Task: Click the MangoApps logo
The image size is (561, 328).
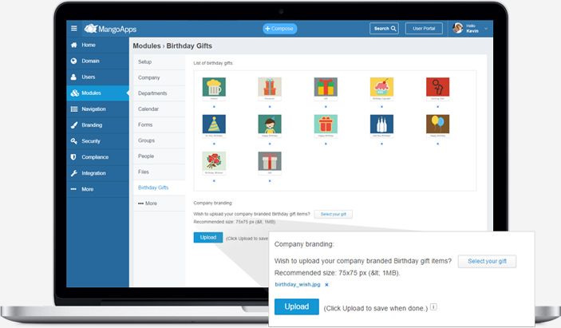Action: [110, 29]
